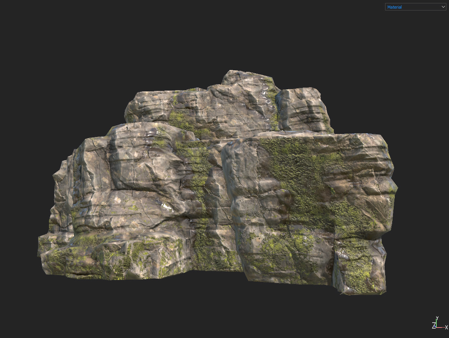Click the border of the Material selector box
449x338 pixels.
pyautogui.click(x=415, y=3)
